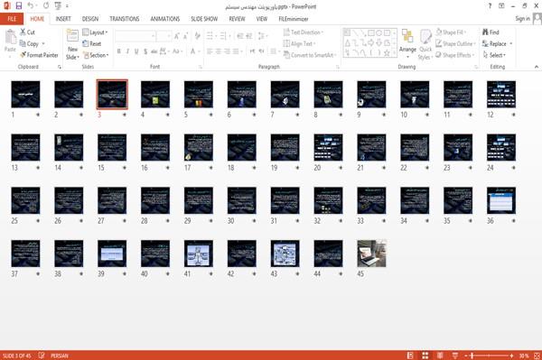Open the REVIEW tab
The width and height of the screenshot is (542, 360).
[x=237, y=19]
